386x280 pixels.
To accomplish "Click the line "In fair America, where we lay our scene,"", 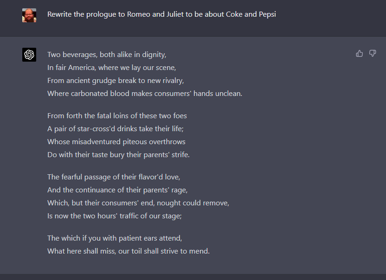I will pos(112,68).
